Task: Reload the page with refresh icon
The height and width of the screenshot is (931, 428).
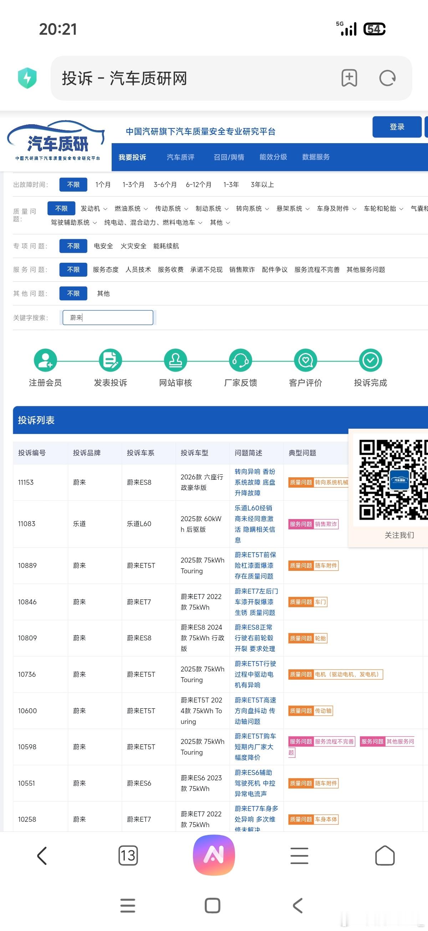Action: tap(388, 78)
